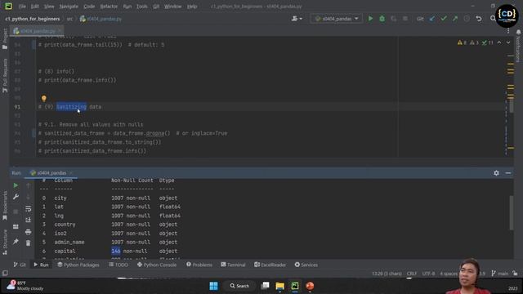The width and height of the screenshot is (523, 294).
Task: Click main Git branch widget
Action: click(499, 274)
